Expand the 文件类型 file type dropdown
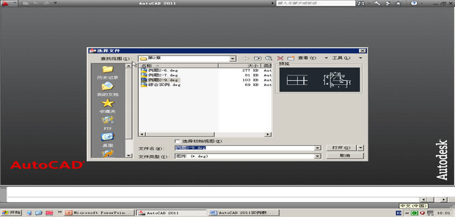 pyautogui.click(x=318, y=156)
